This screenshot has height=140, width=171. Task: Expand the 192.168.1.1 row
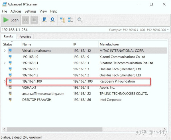[5, 63]
